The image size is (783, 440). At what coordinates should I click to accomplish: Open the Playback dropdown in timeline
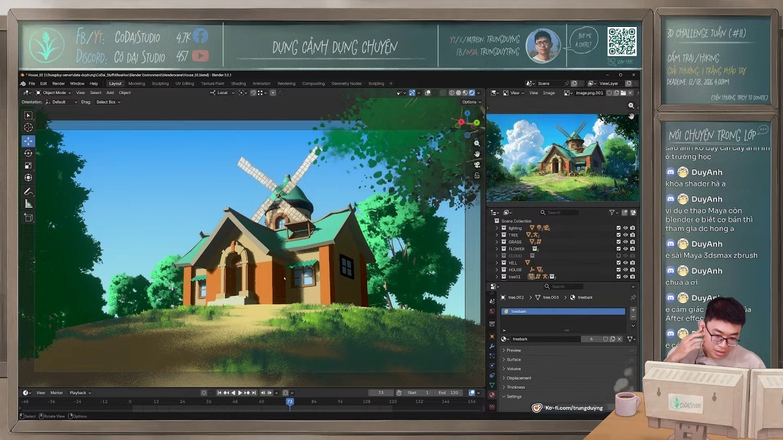point(80,393)
